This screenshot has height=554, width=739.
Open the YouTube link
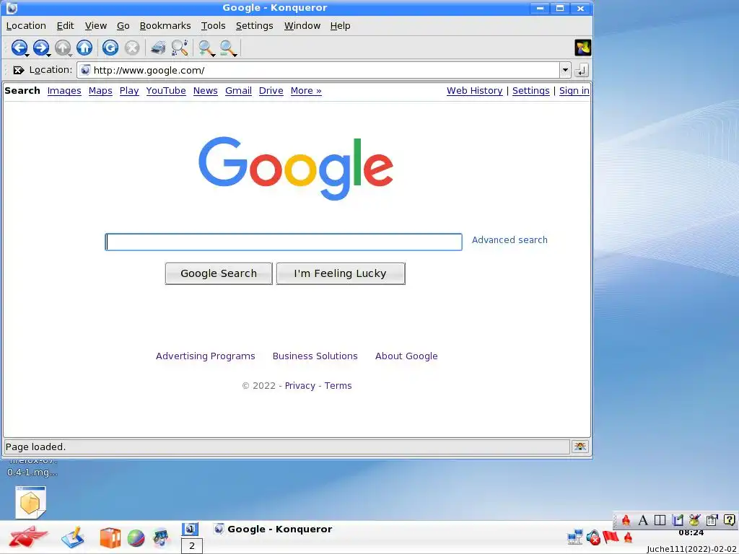[166, 90]
